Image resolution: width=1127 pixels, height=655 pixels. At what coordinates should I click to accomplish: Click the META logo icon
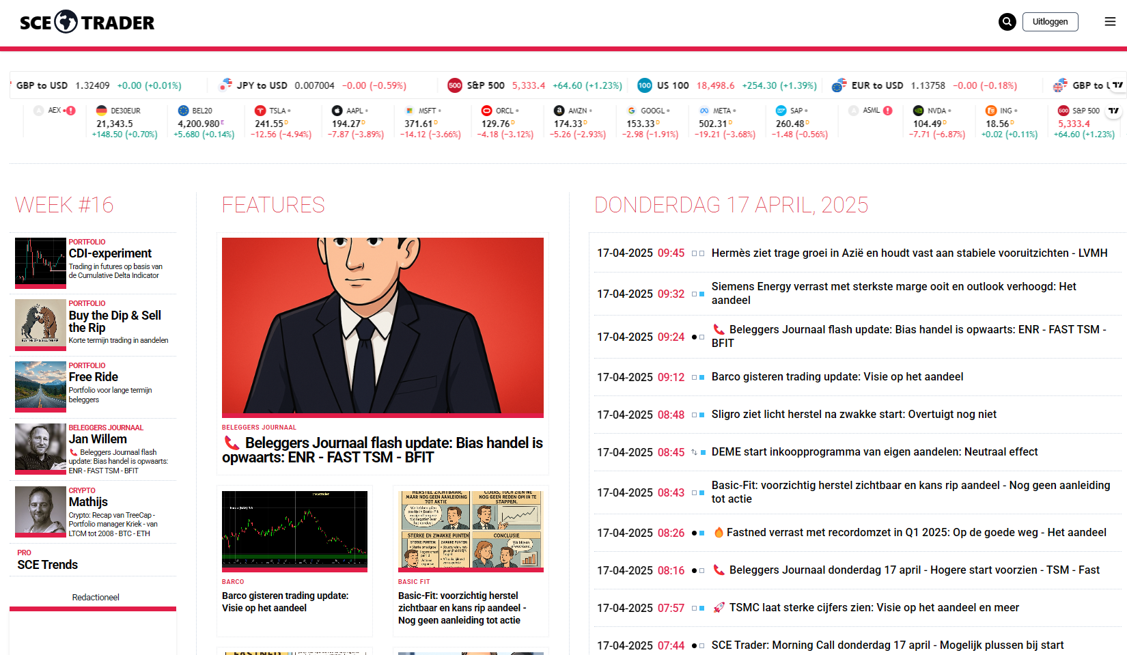[704, 111]
